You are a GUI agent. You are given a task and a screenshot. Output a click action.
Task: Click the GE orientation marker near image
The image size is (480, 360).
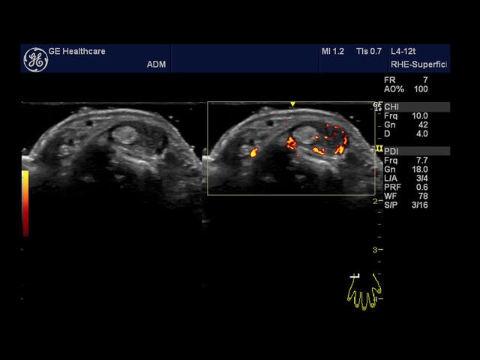pyautogui.click(x=378, y=108)
